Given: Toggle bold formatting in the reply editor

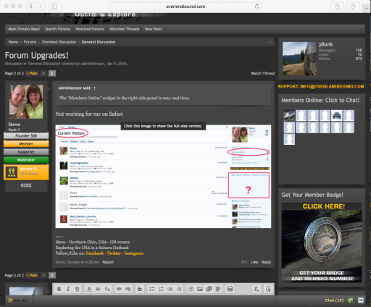Looking at the screenshot, I should (59, 289).
